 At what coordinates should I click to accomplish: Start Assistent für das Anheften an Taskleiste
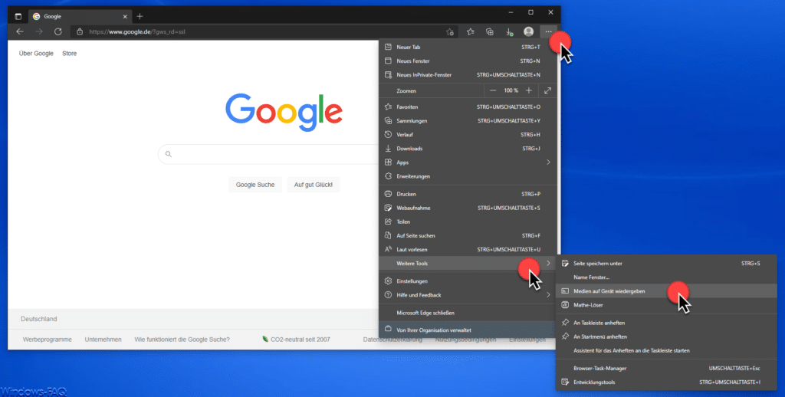click(x=666, y=351)
